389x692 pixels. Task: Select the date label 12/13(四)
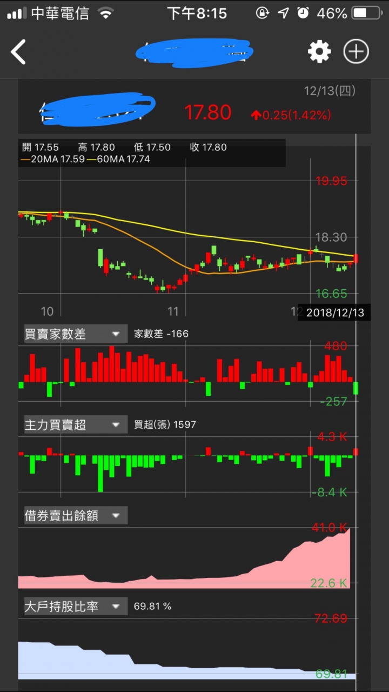pyautogui.click(x=330, y=91)
